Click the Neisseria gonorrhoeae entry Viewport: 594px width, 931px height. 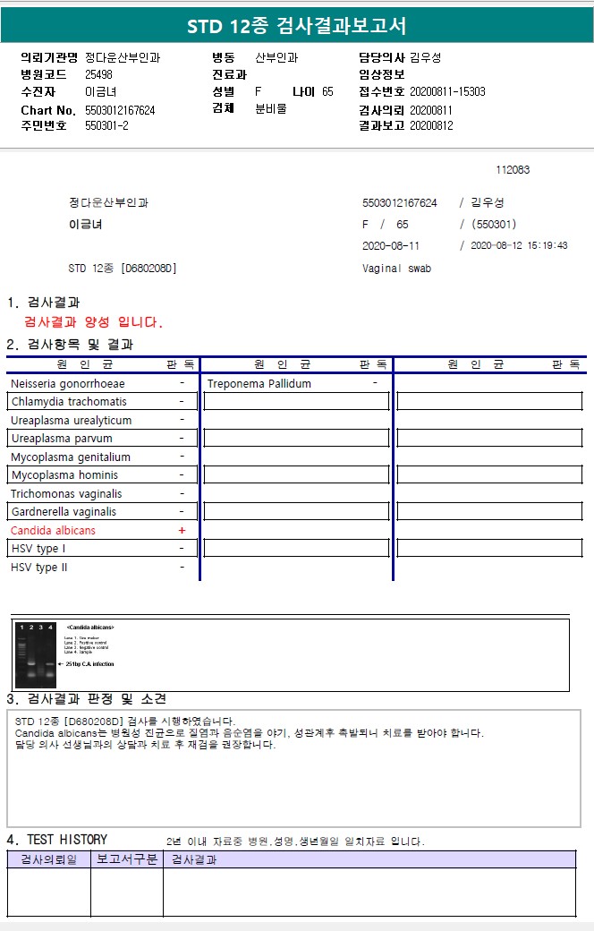pyautogui.click(x=68, y=383)
